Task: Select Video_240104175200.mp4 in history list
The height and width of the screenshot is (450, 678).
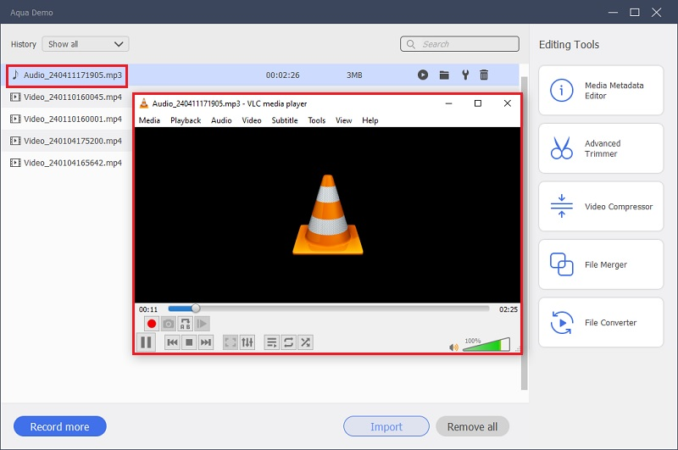Action: tap(73, 141)
